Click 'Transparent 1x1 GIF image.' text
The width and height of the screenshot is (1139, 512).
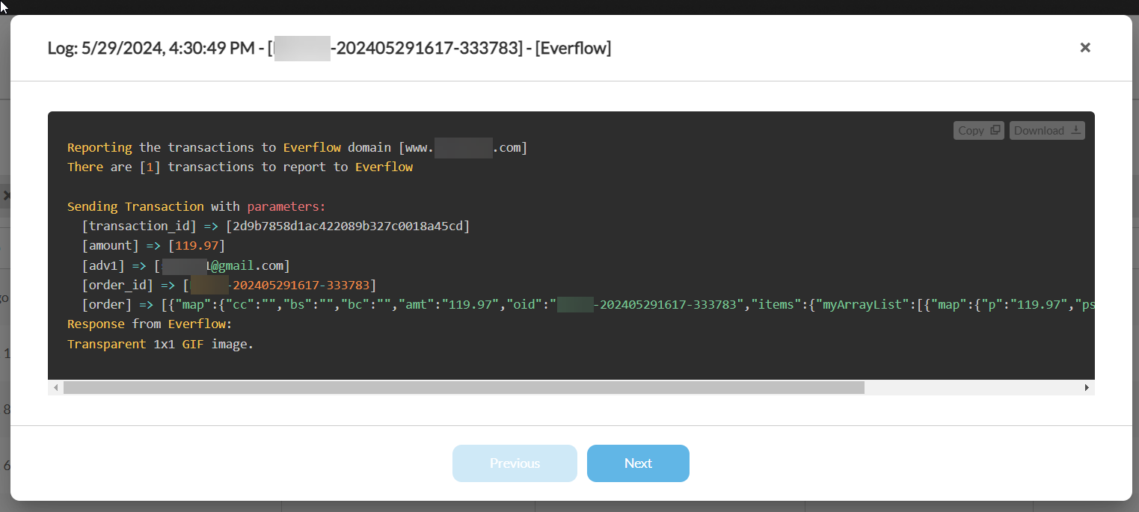tap(160, 344)
